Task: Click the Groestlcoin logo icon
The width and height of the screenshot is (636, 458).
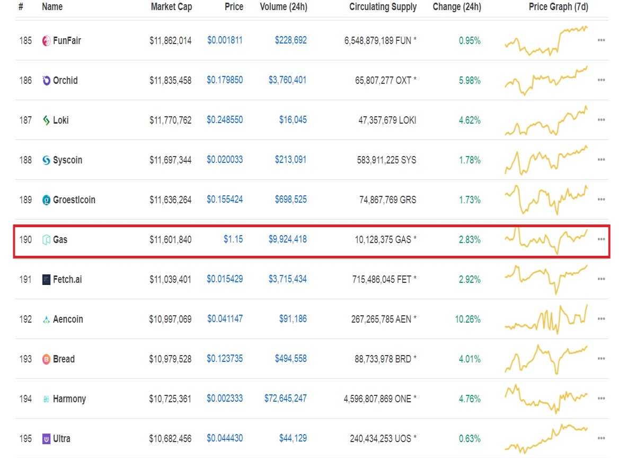Action: [46, 200]
